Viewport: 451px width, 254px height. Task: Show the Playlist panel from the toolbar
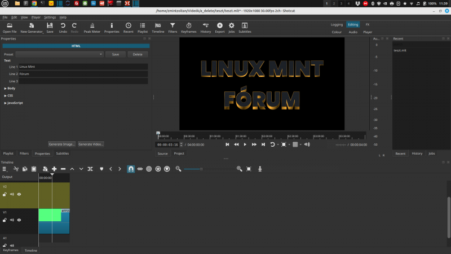(143, 28)
